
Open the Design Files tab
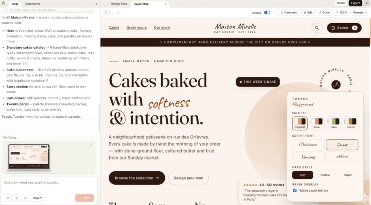[117, 4]
